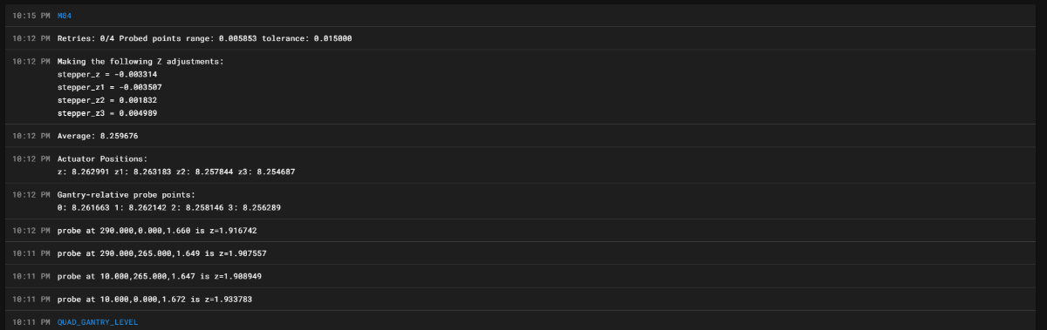Click the 10:15 PM timestamp beside M84

(31, 16)
